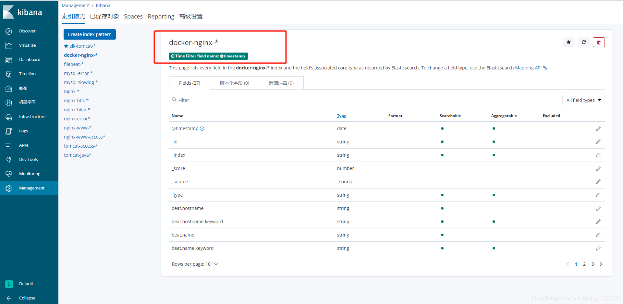Go to page 3 of fields

pos(592,264)
